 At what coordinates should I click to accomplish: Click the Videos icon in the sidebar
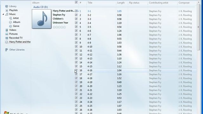click(7, 30)
